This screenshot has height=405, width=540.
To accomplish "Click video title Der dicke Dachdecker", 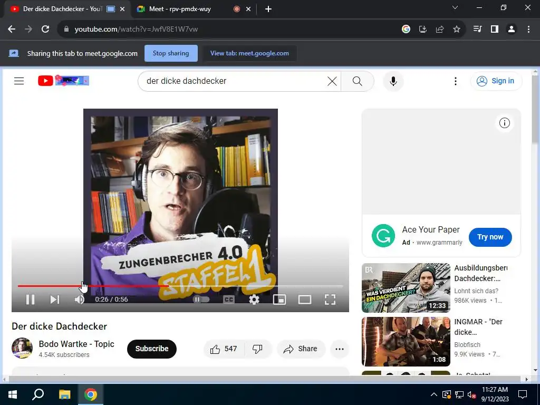I will click(59, 326).
